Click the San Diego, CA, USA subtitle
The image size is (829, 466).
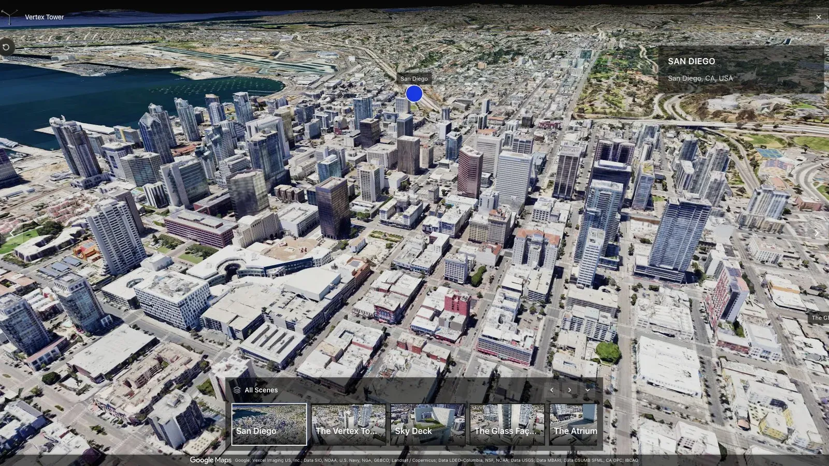coord(700,78)
